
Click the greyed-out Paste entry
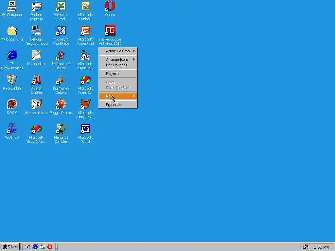(x=118, y=82)
